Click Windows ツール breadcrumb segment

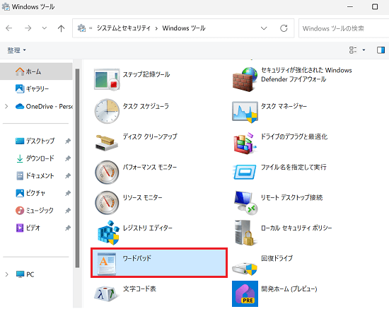click(184, 28)
